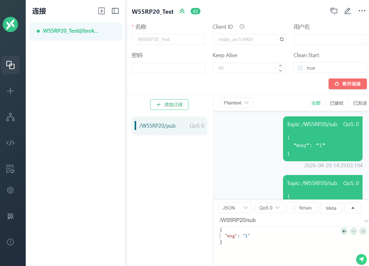Click the timestamp 2026-04-29 14:39:03:194

click(334, 166)
